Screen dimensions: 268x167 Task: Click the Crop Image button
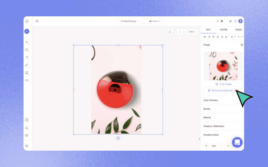pyautogui.click(x=223, y=84)
